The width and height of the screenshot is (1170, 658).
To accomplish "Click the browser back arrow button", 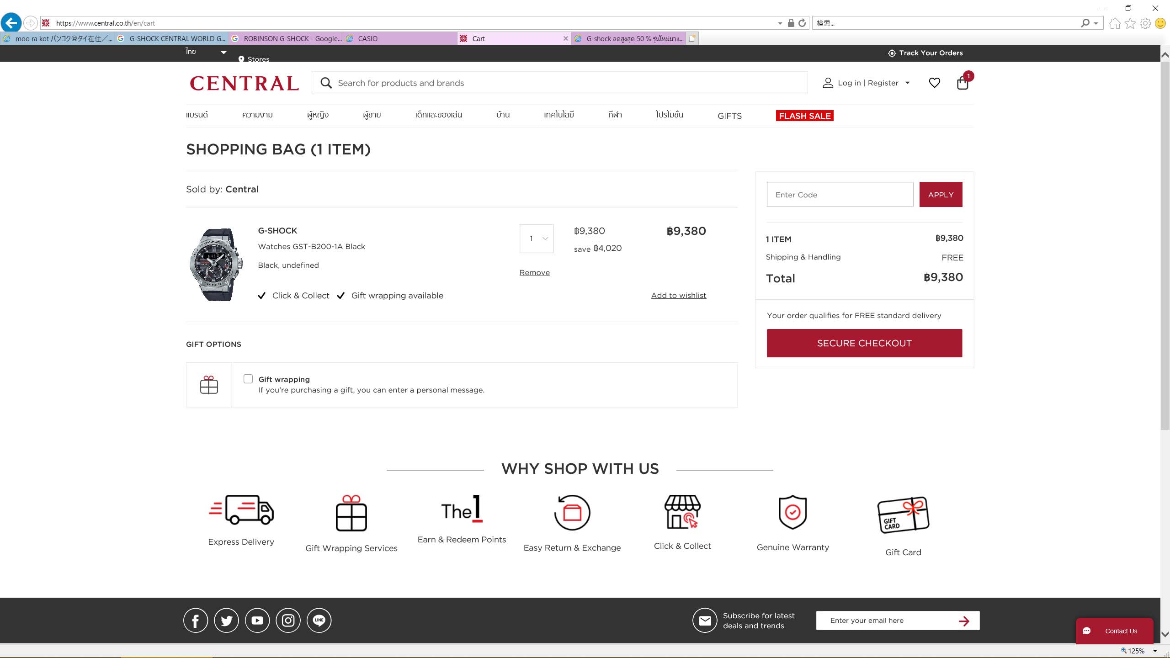I will click(x=11, y=22).
